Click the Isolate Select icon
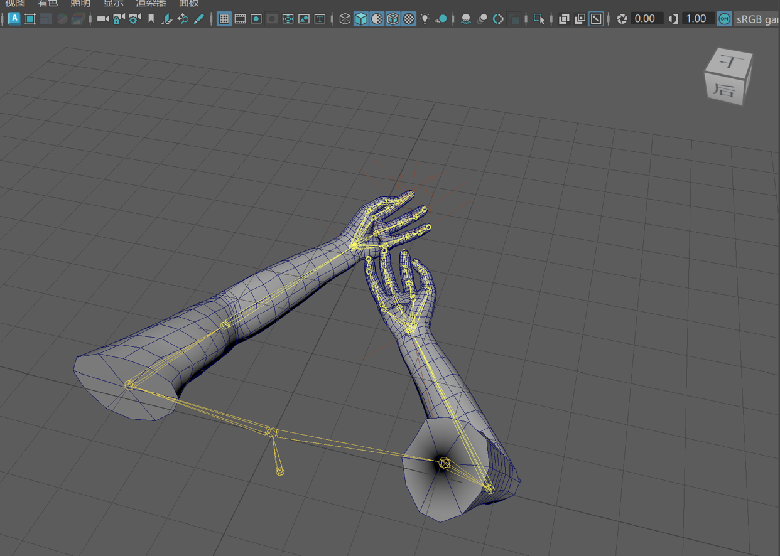Viewport: 780px width, 556px height. point(539,19)
